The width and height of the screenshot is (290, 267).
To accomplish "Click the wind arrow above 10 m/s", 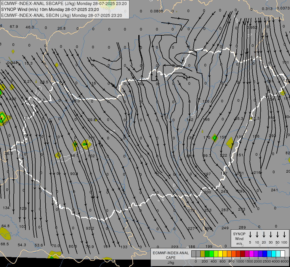I will [x=257, y=235].
